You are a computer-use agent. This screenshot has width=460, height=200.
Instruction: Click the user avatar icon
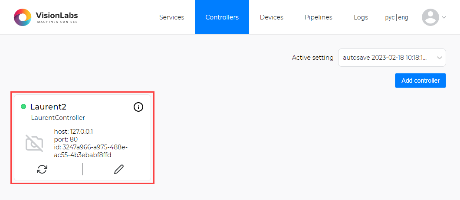tap(430, 17)
